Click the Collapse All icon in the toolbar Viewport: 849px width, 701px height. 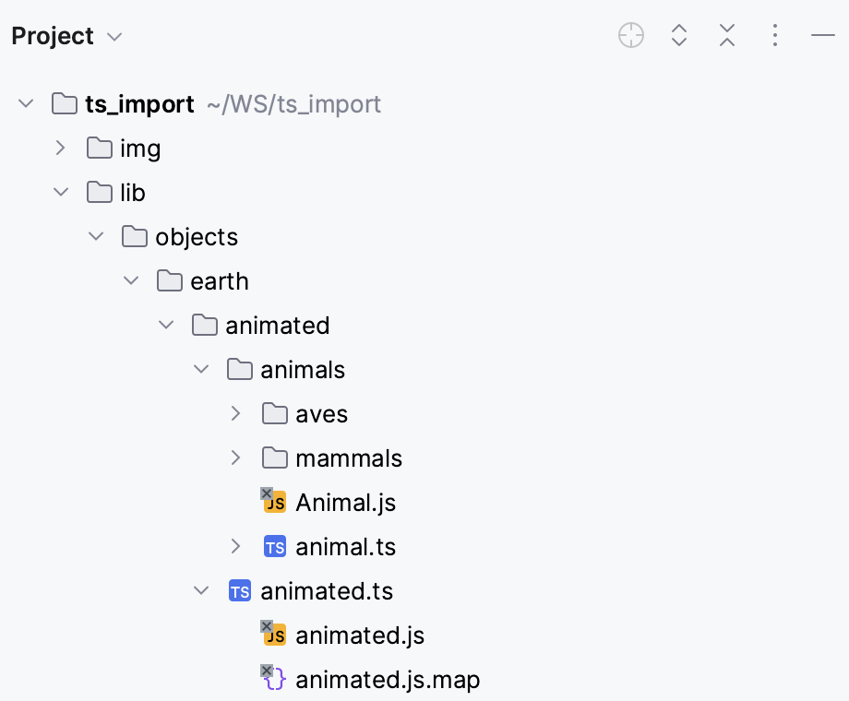727,35
